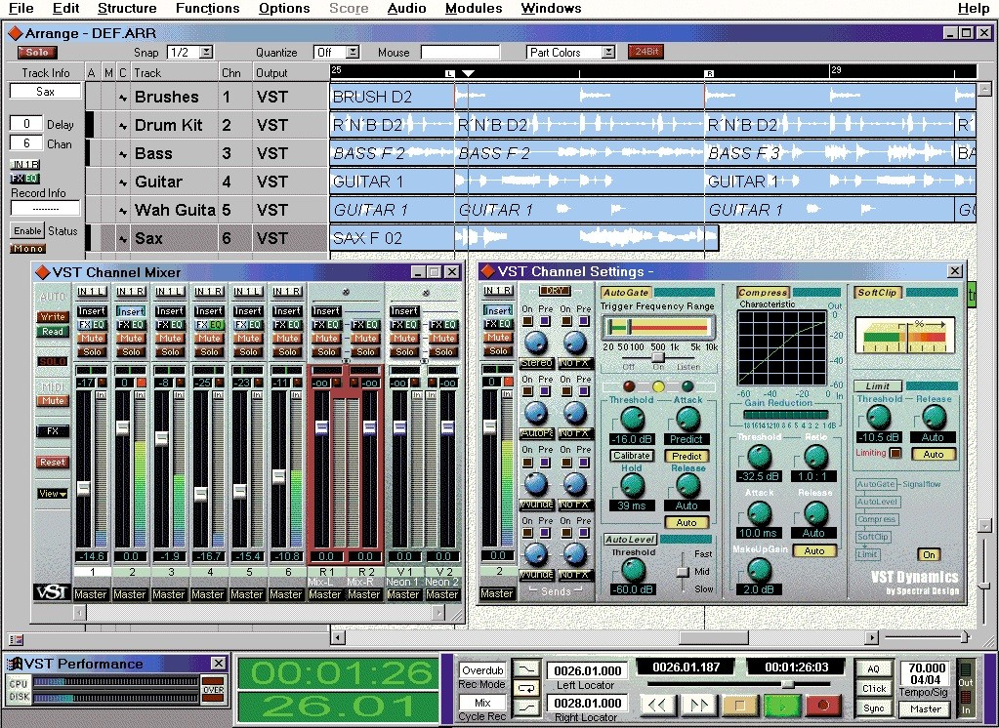Click the Left Locator position field
This screenshot has width=999, height=728.
(587, 671)
